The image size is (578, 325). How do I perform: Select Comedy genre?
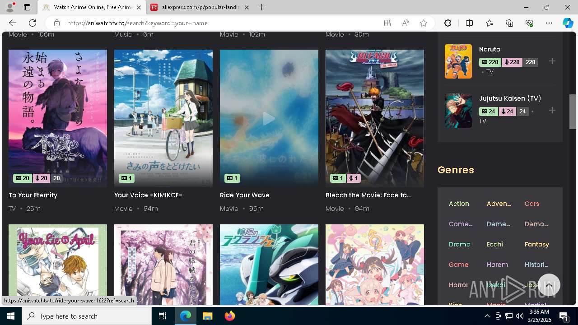tap(461, 224)
